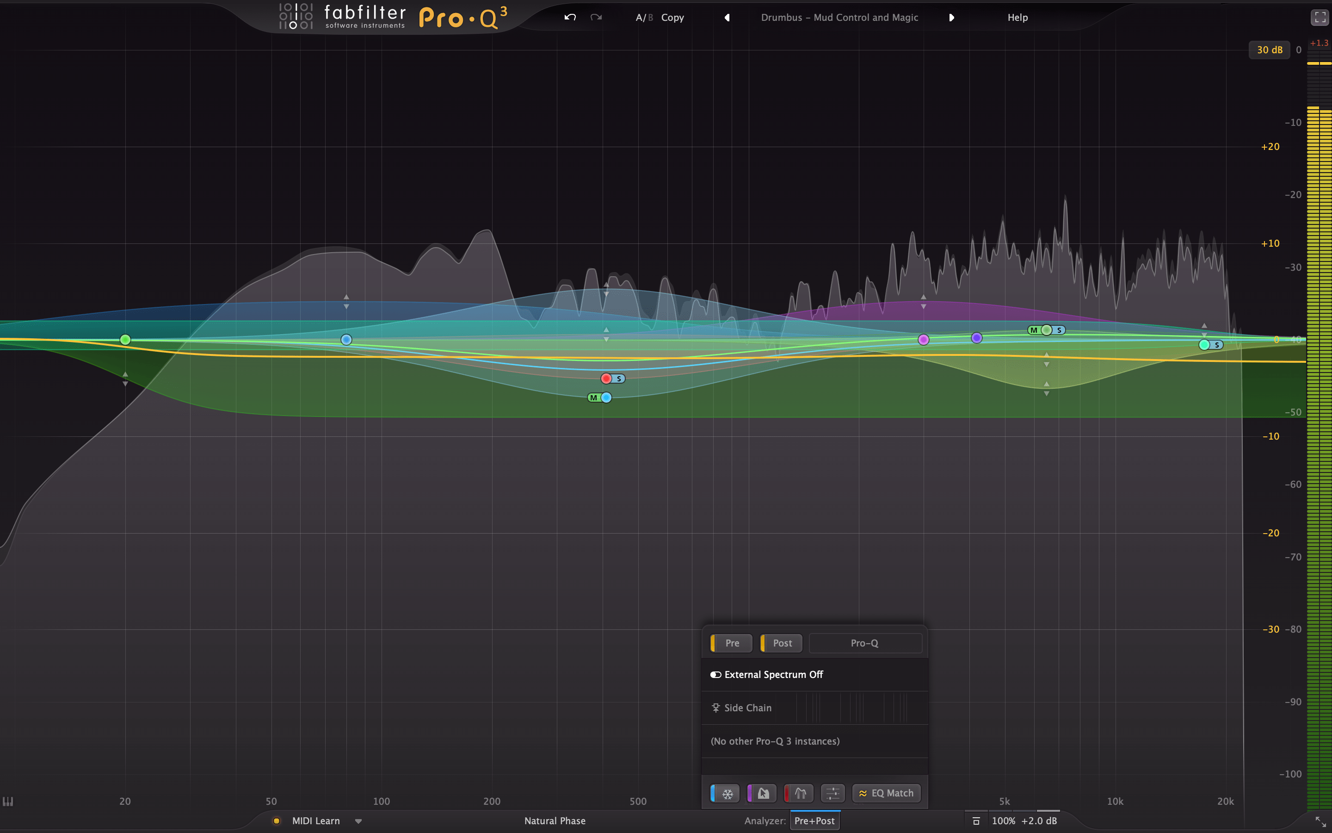The image size is (1332, 833).
Task: Click dynamic range arrows above the pink band
Action: [924, 301]
